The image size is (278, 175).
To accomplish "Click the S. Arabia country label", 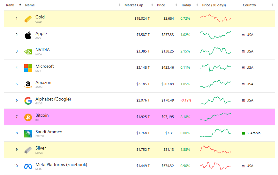I will coord(253,133).
